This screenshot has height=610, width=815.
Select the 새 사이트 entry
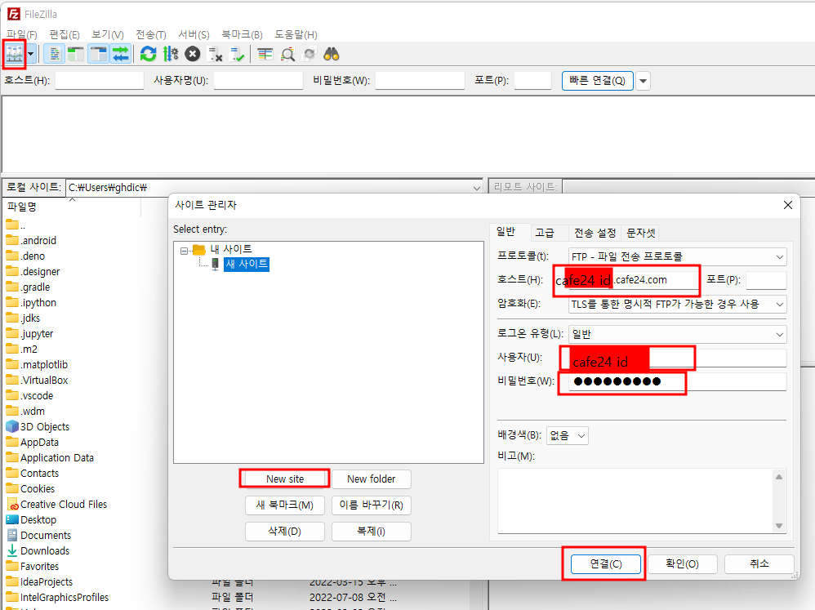coord(247,264)
